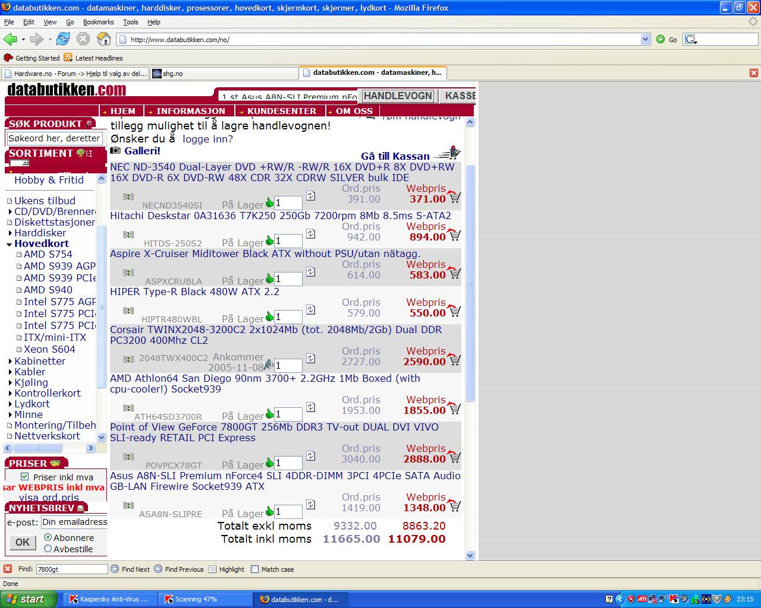761x608 pixels.
Task: Click the Stop loading icon
Action: tap(83, 39)
